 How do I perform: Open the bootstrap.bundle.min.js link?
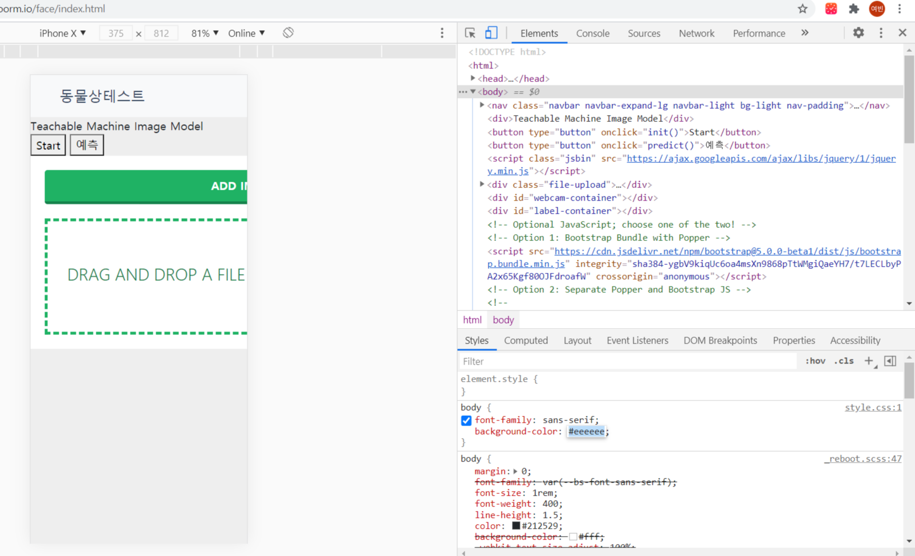coord(694,257)
